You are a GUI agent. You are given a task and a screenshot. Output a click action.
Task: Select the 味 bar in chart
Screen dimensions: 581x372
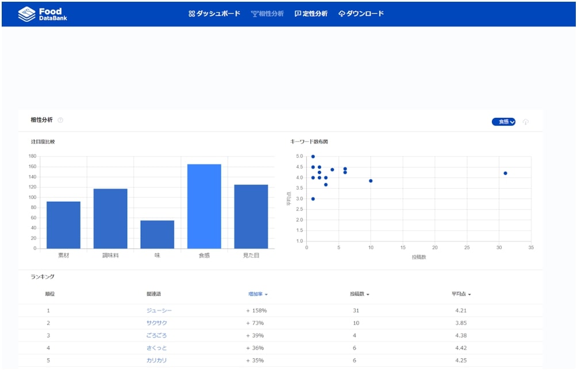click(x=157, y=235)
